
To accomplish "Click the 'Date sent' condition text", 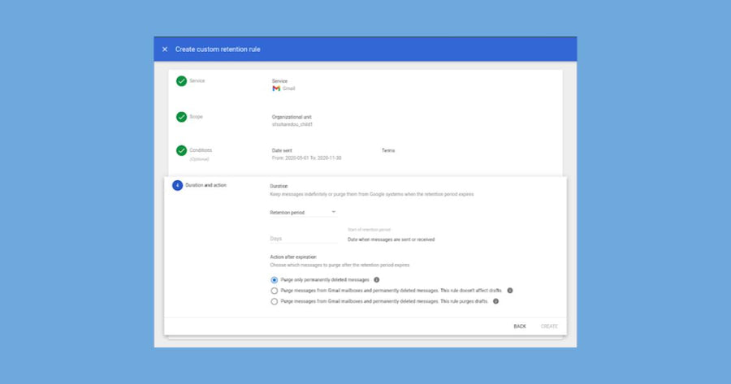I will (x=282, y=150).
